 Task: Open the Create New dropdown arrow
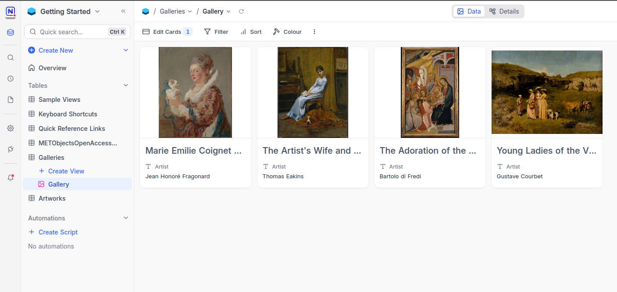click(x=126, y=50)
